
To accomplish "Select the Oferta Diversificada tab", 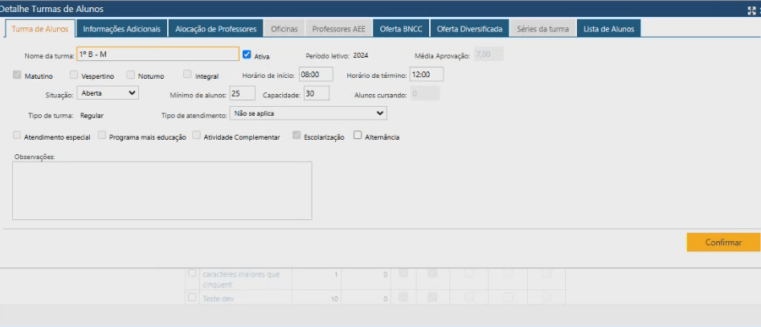I will click(470, 29).
